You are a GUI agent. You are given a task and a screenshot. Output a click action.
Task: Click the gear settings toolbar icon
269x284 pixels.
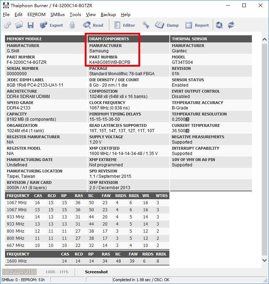coord(7,25)
